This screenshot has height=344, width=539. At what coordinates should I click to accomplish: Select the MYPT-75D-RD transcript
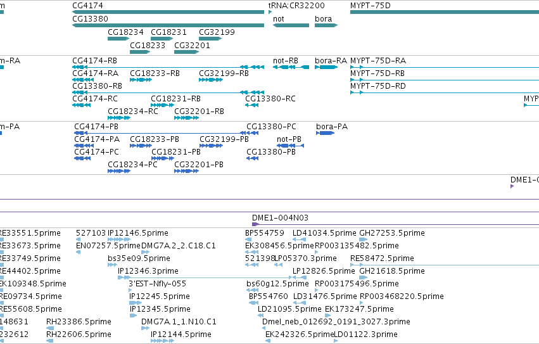tap(445, 92)
